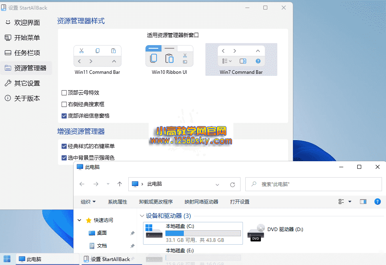Click 卸载或更改程序 in the command bar
The image size is (386, 265).
click(x=156, y=202)
